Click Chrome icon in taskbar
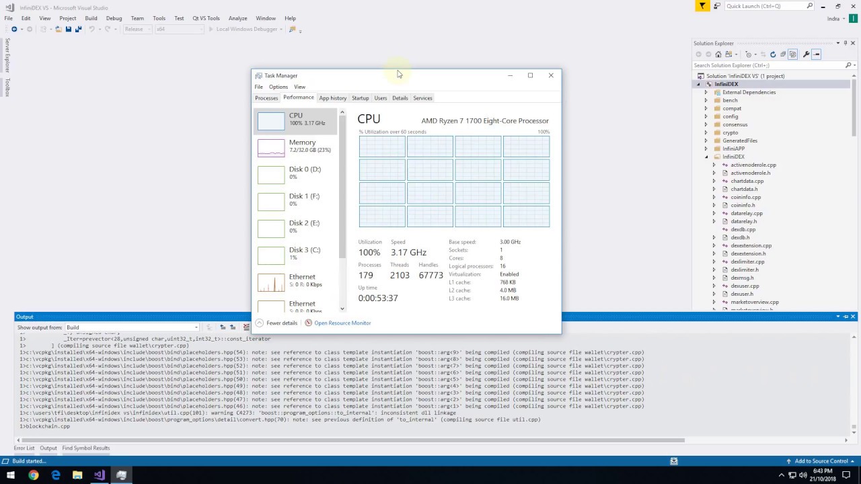861x484 pixels. pos(33,475)
